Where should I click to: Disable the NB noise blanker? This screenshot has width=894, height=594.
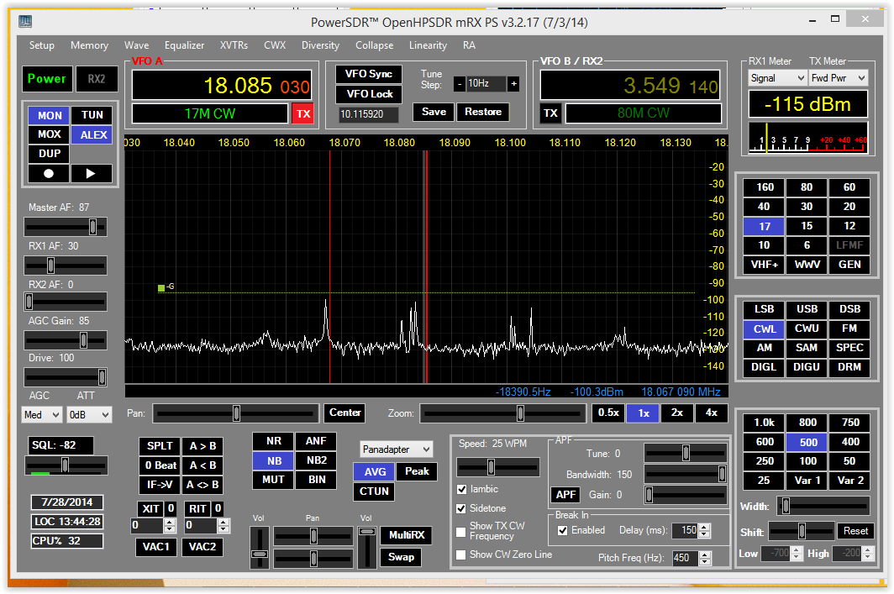(x=274, y=460)
